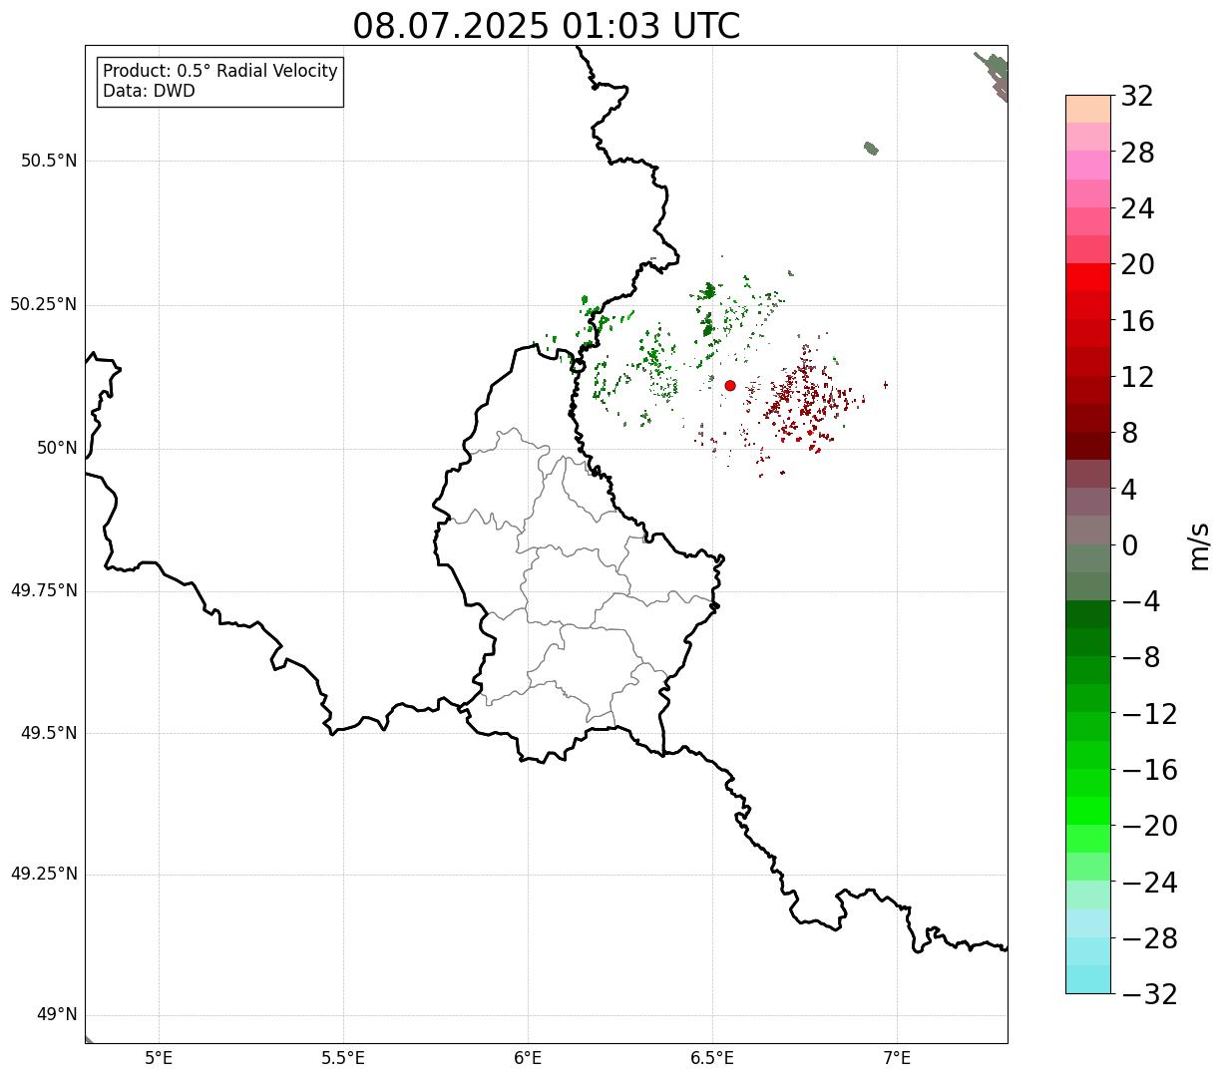Screen dimensions: 1222x1078
Task: Click the 4 colorbar tick label
Action: 1129,490
